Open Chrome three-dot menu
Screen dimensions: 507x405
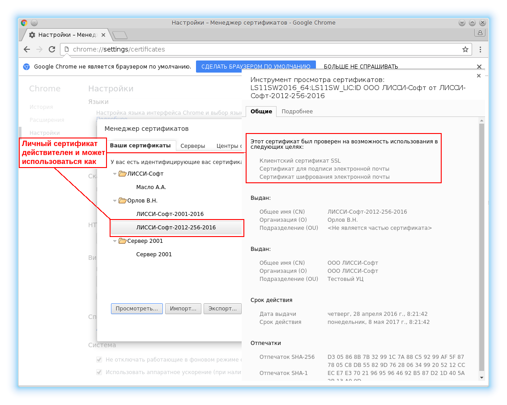[480, 49]
